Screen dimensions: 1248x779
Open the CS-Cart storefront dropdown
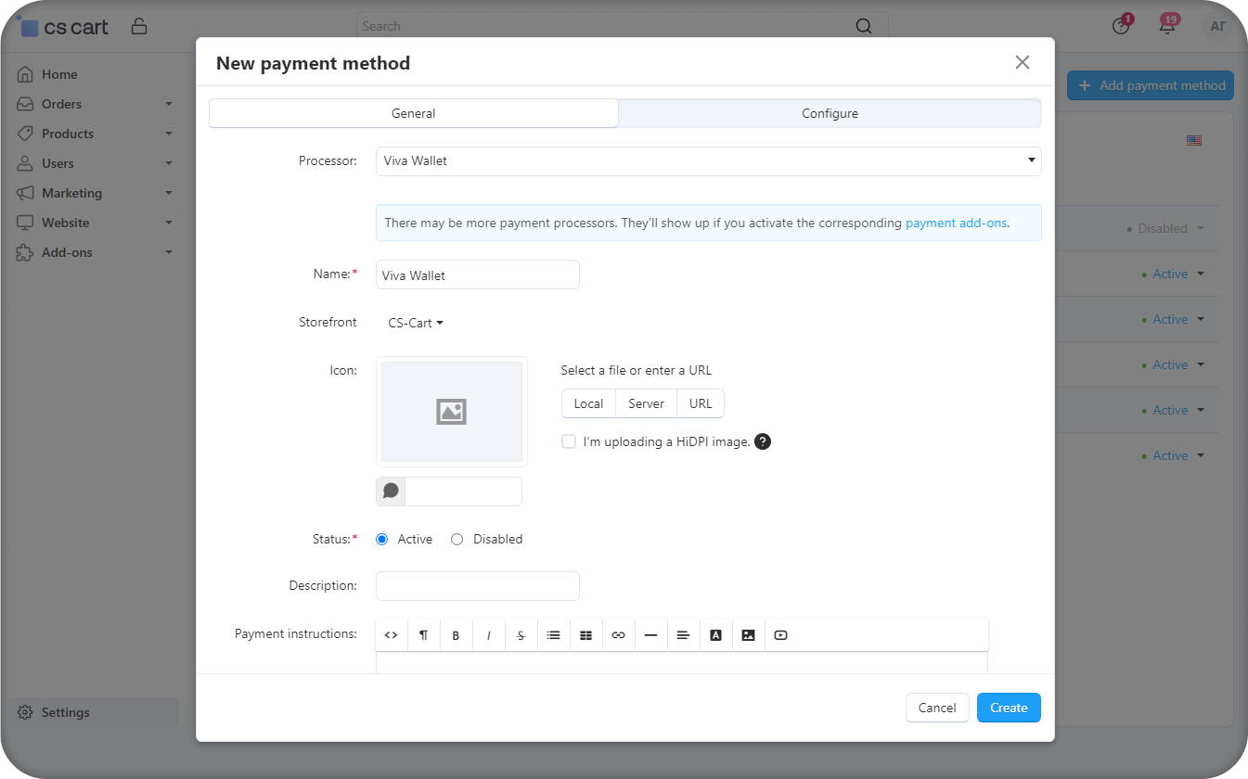(416, 323)
